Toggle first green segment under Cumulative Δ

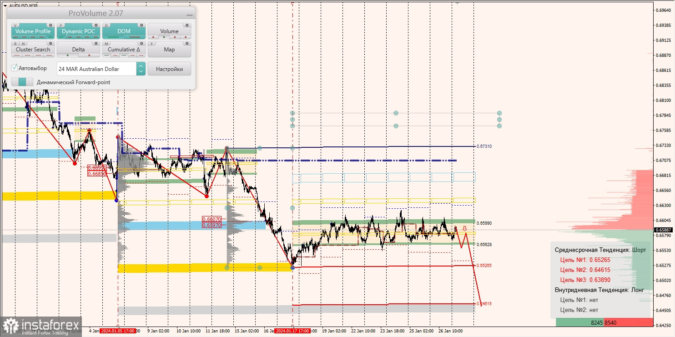pyautogui.click(x=106, y=55)
